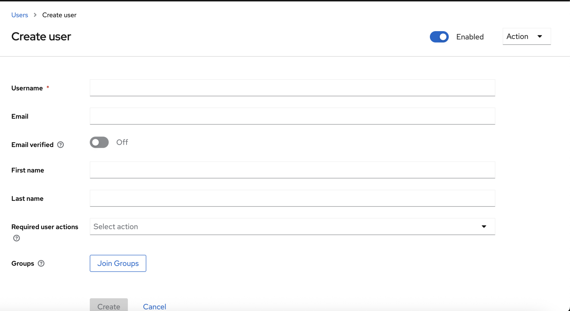Viewport: 570px width, 311px height.
Task: Cancel the user creation
Action: pyautogui.click(x=154, y=306)
